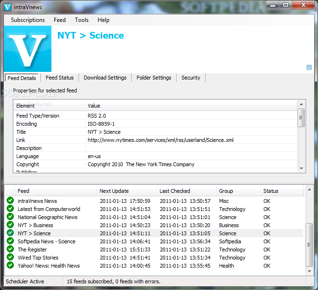Click the intraVnews title bar app icon
318x290 pixels.
point(8,7)
